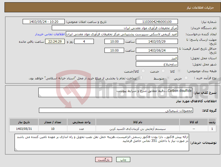Viewport: 221px width, 167px height.
Task: Toggle the اسناد خزانه اسلامی payment checkbox
Action: point(140,77)
